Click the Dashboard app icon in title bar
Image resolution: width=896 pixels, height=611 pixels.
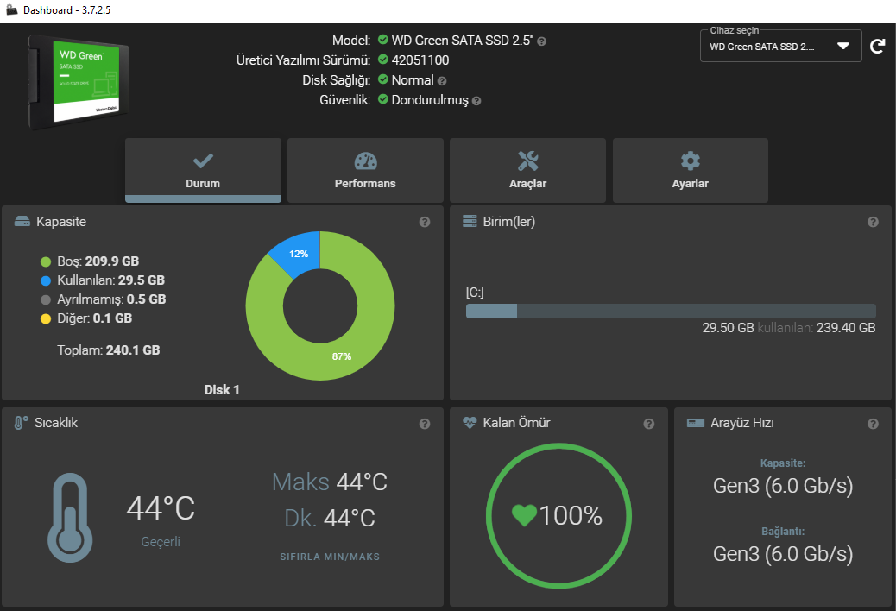tap(11, 9)
